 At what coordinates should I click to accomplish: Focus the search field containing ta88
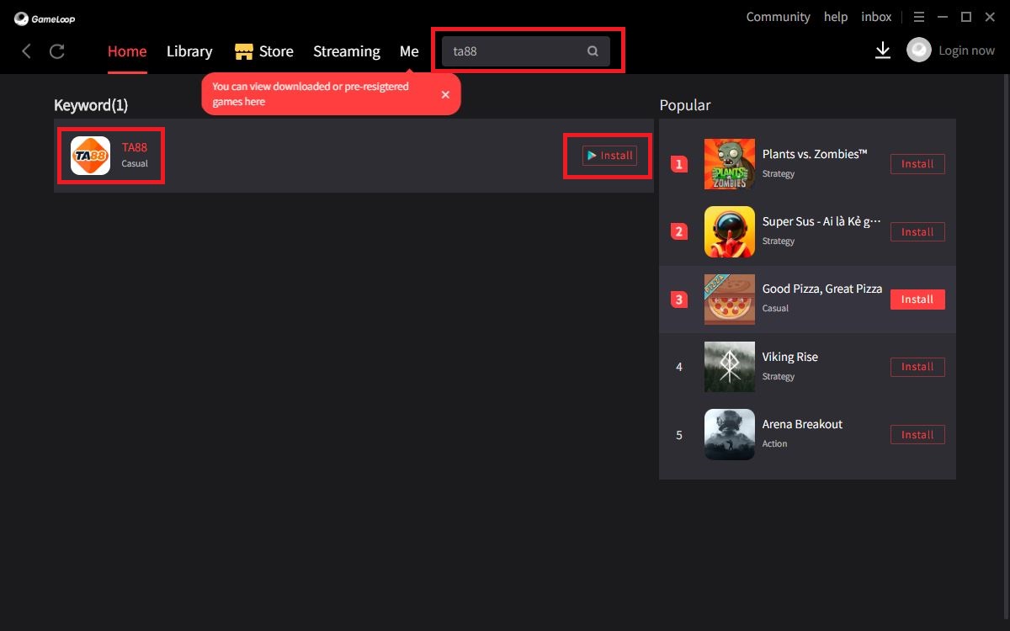[513, 51]
